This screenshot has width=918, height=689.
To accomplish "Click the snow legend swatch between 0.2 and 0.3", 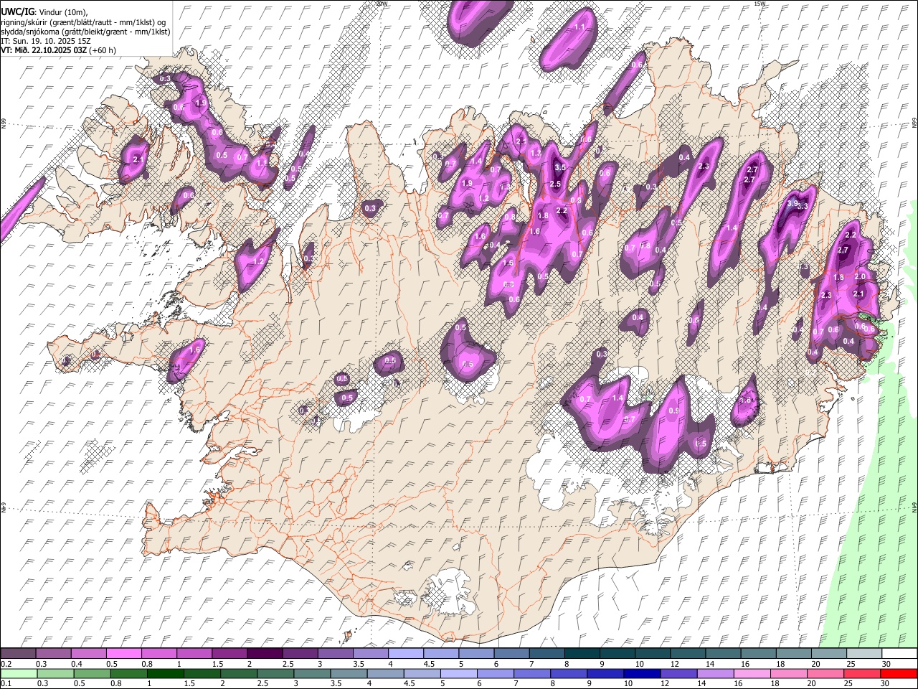I will [x=18, y=653].
